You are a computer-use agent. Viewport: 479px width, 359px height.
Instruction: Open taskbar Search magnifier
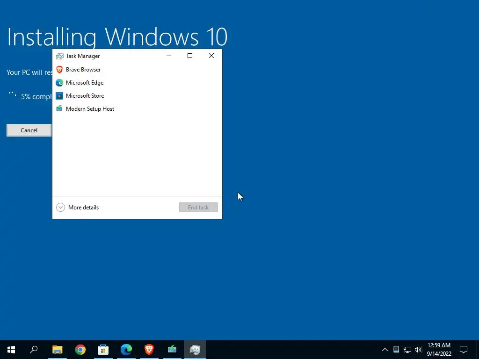[34, 350]
